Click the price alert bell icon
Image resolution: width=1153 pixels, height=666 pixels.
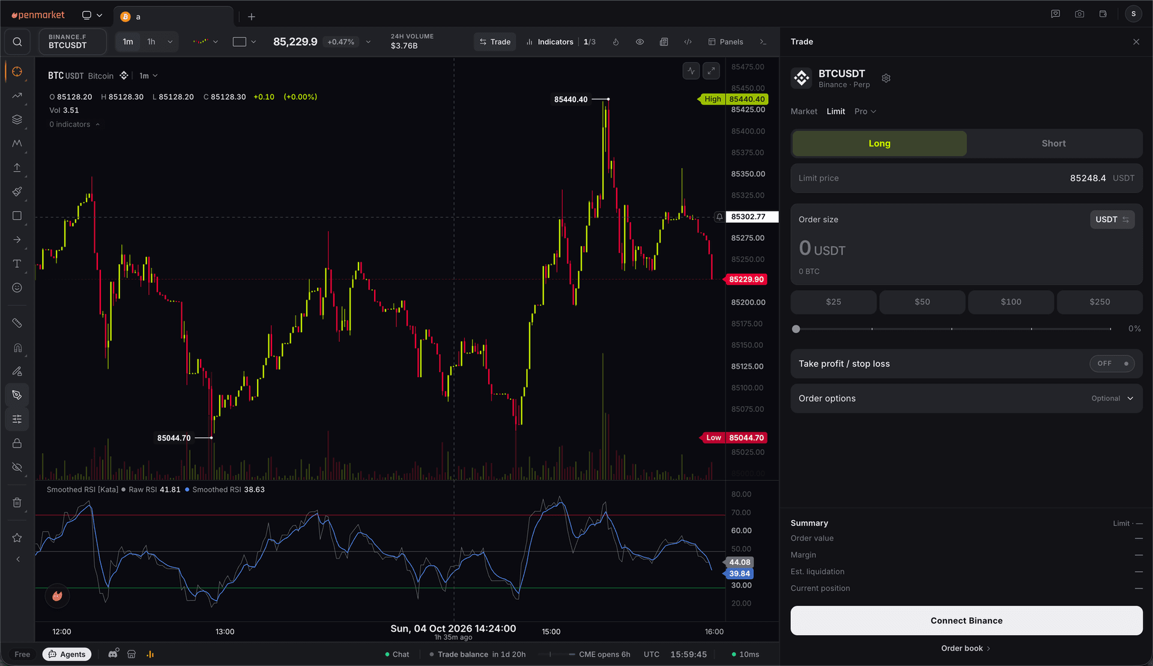pos(719,217)
